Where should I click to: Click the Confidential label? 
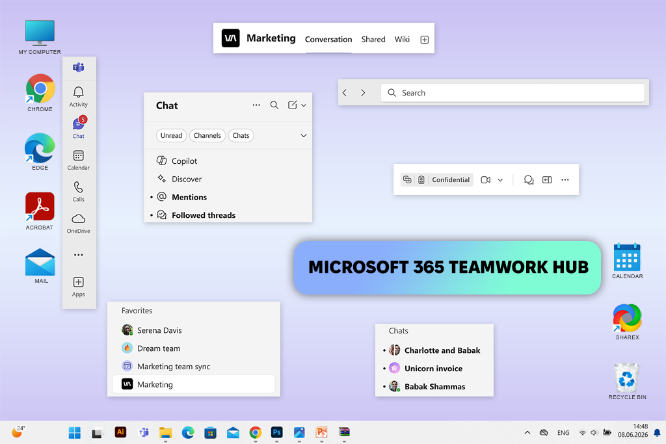451,179
